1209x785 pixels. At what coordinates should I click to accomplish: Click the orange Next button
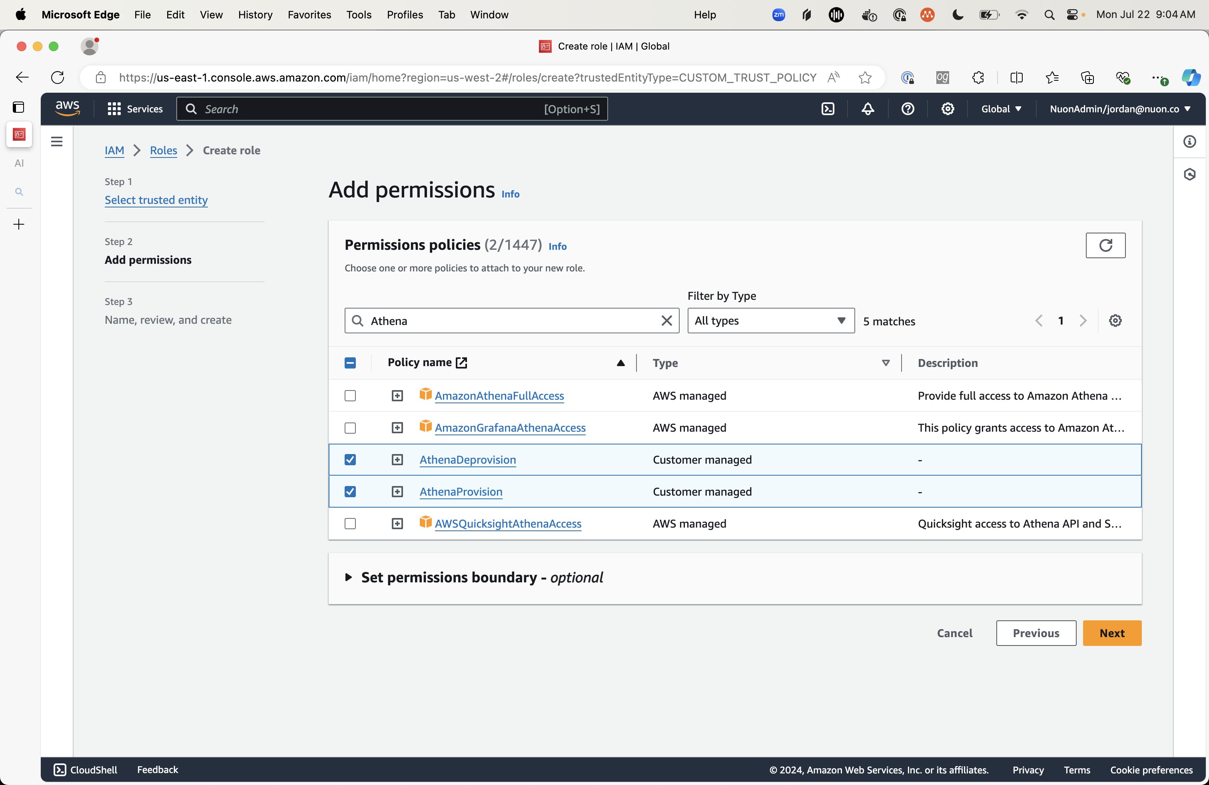(1111, 633)
